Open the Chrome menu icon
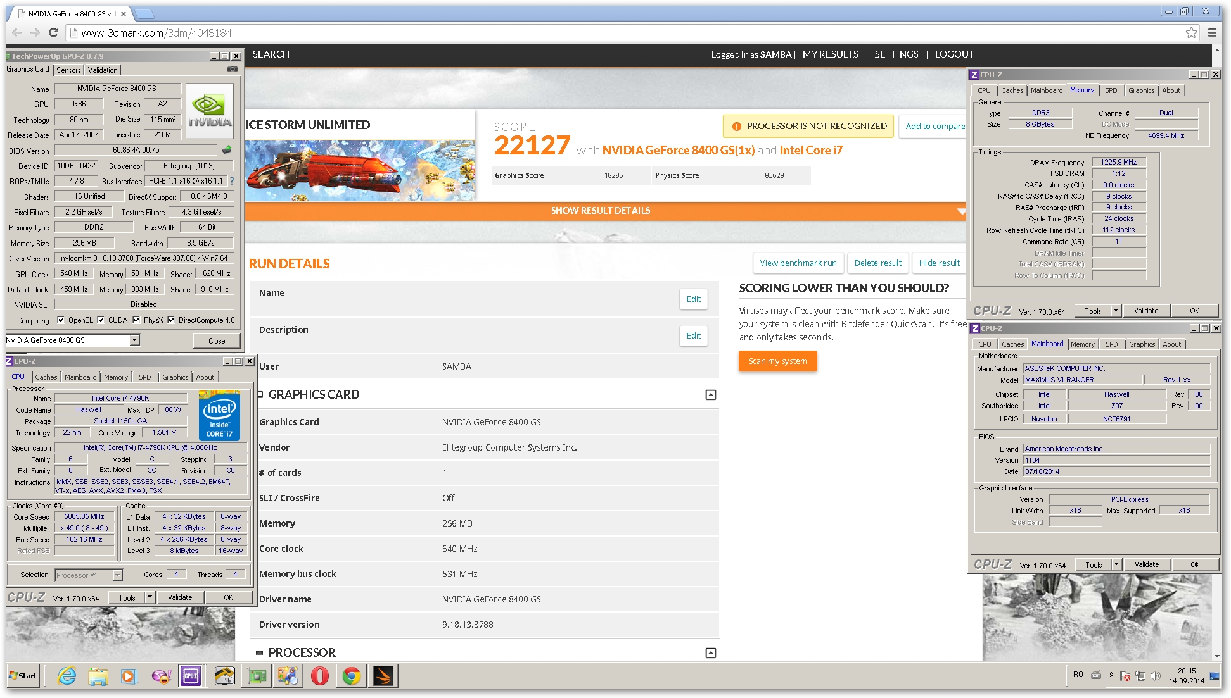 (1212, 33)
